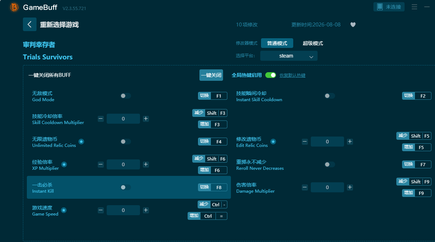Turn off global hotkey toggle

tap(271, 75)
